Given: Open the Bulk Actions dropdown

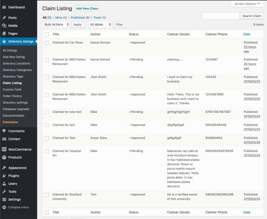Looking at the screenshot, I should pyautogui.click(x=56, y=25).
